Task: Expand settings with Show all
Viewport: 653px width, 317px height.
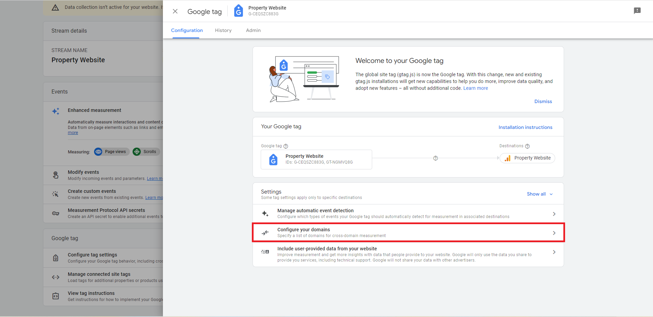Action: pos(540,194)
